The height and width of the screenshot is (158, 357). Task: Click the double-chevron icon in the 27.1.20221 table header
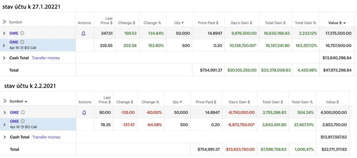(x=5, y=22)
